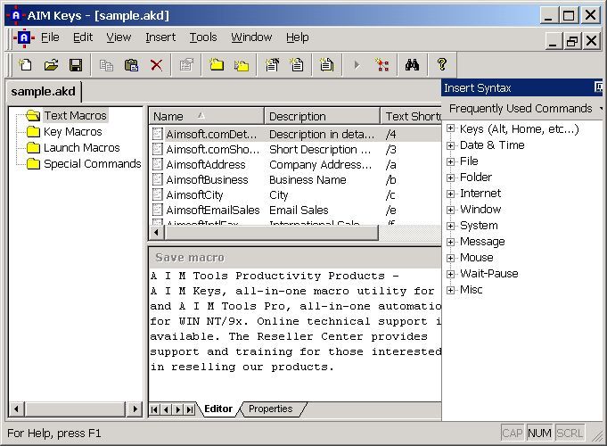Image resolution: width=607 pixels, height=446 pixels.
Task: Click the open folder with arrow toolbar icon
Action: click(242, 65)
